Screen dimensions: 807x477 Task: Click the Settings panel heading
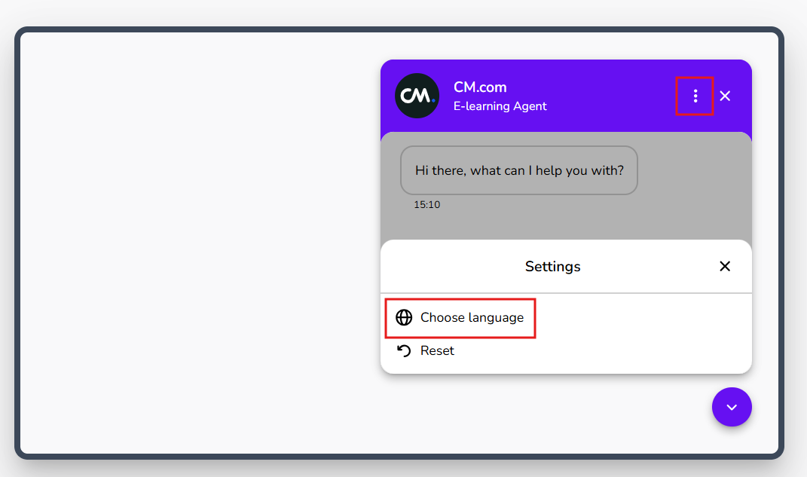[x=552, y=266]
